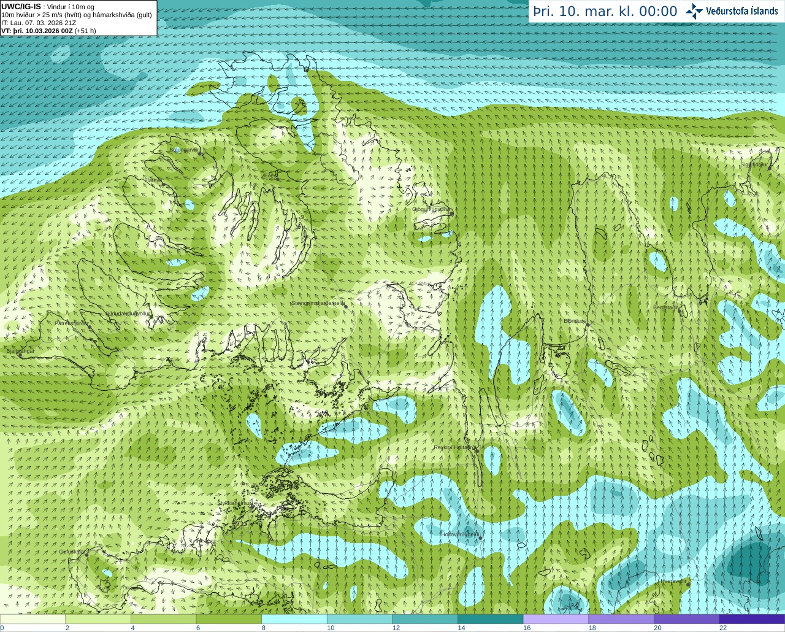This screenshot has width=785, height=632.
Task: Click the Bolungarvík station marker
Action: [x=201, y=153]
